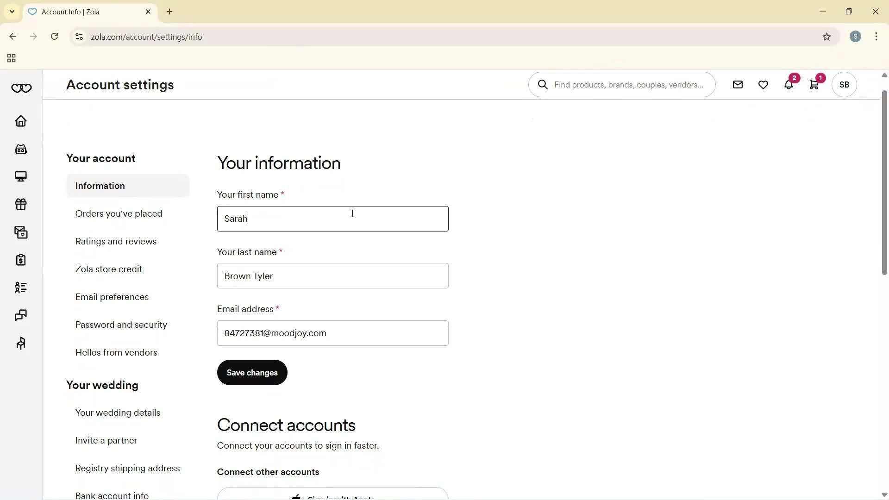The width and height of the screenshot is (889, 500).
Task: Click inside the first name field
Action: (x=333, y=219)
